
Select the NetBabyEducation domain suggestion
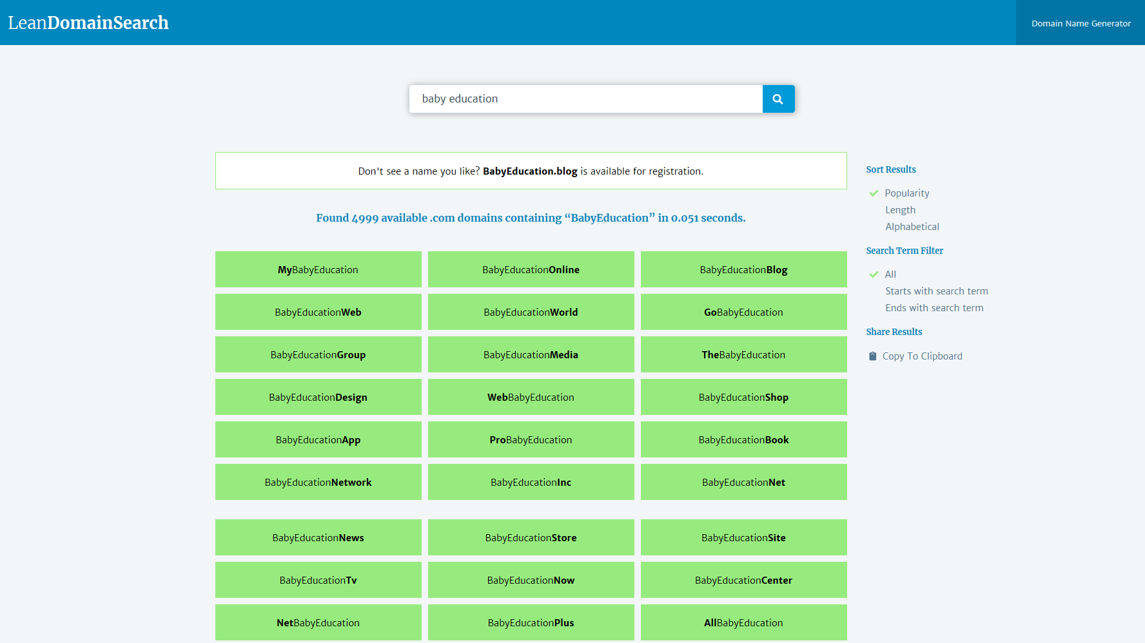point(318,622)
